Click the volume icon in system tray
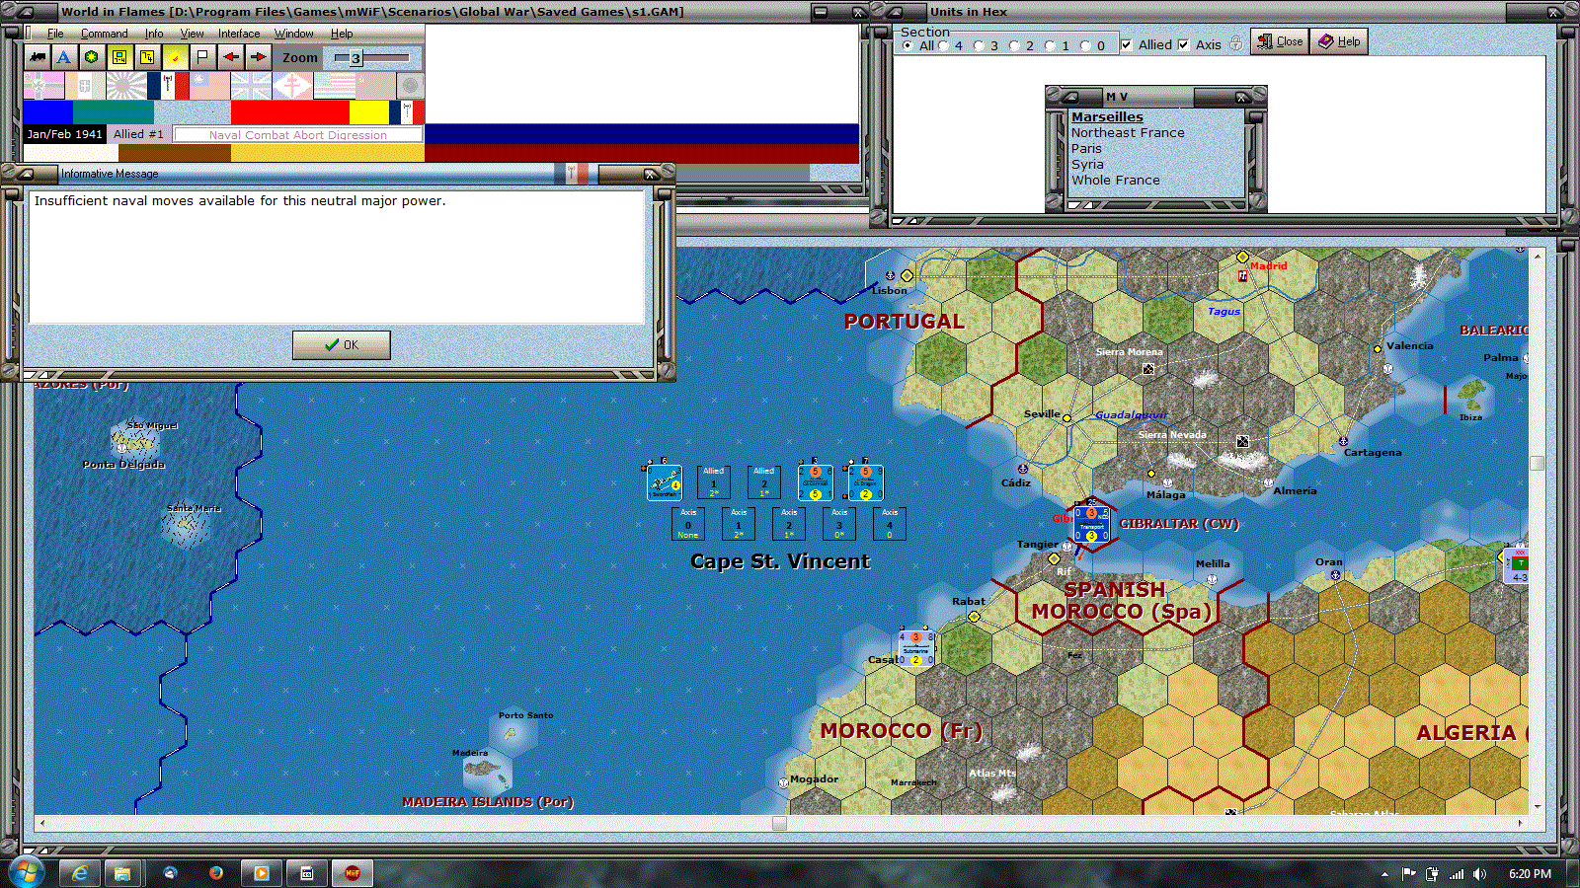The image size is (1580, 888). point(1479,874)
